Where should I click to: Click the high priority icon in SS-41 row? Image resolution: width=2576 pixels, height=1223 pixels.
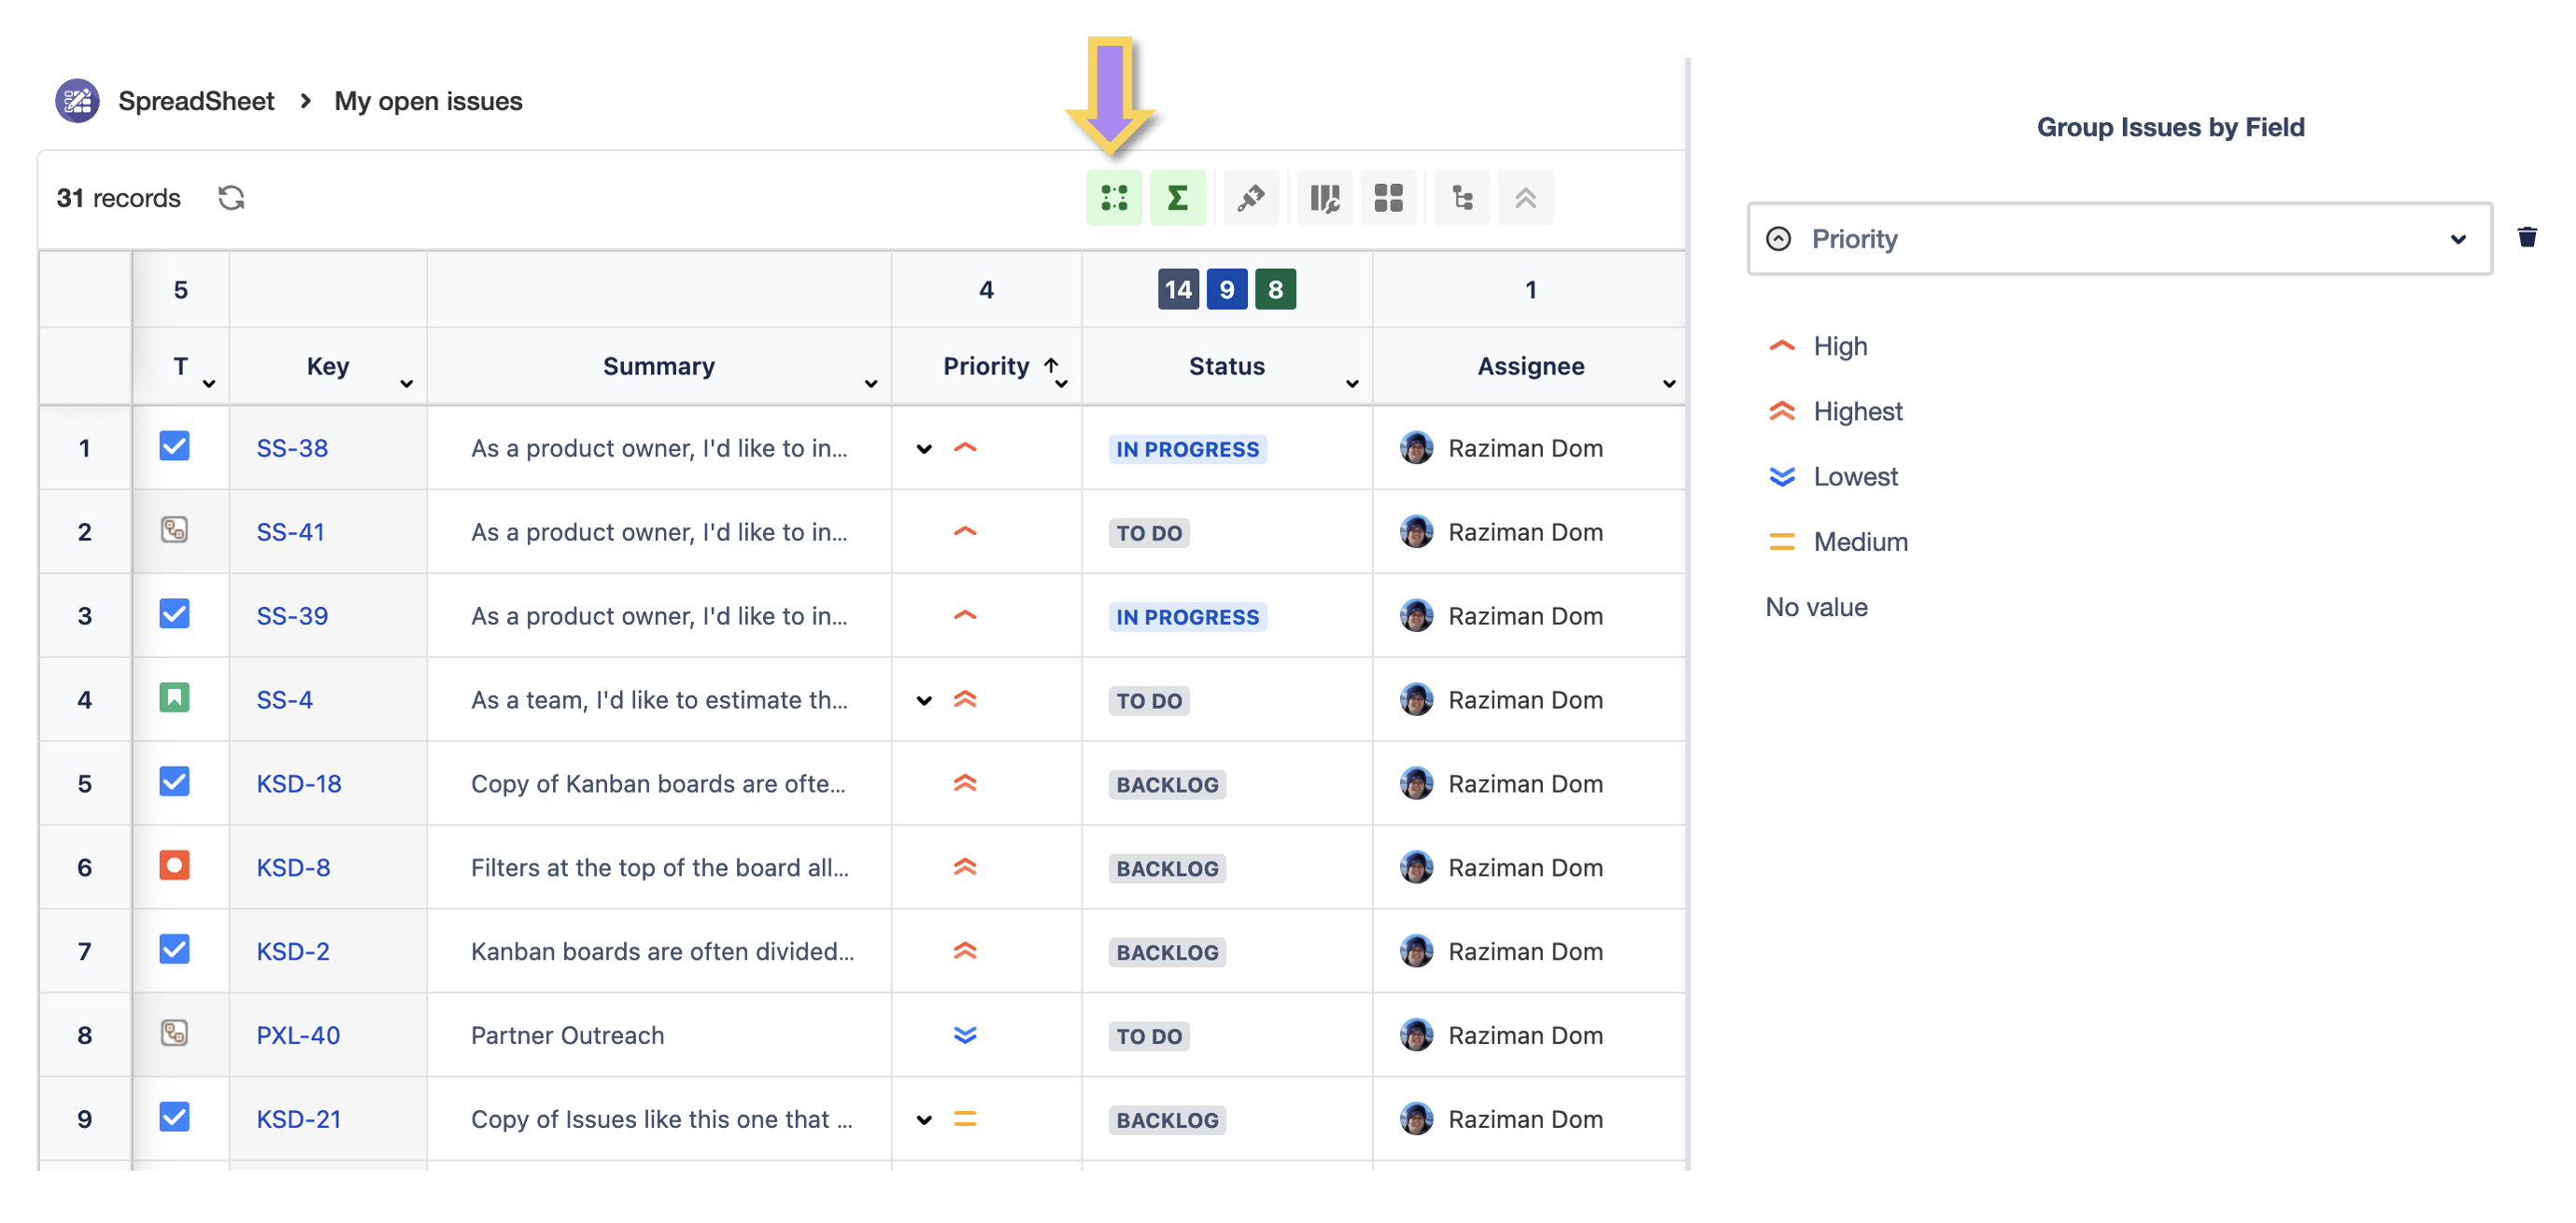[x=964, y=531]
